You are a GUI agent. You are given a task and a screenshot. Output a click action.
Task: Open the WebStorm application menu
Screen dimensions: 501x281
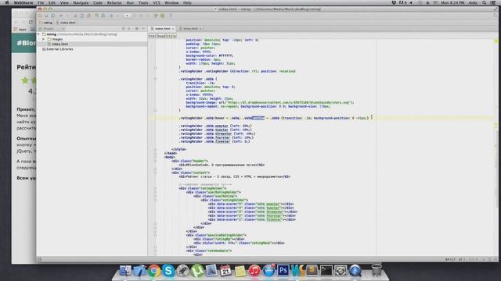pyautogui.click(x=23, y=2)
